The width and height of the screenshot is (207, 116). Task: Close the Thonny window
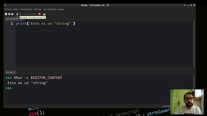(194, 5)
